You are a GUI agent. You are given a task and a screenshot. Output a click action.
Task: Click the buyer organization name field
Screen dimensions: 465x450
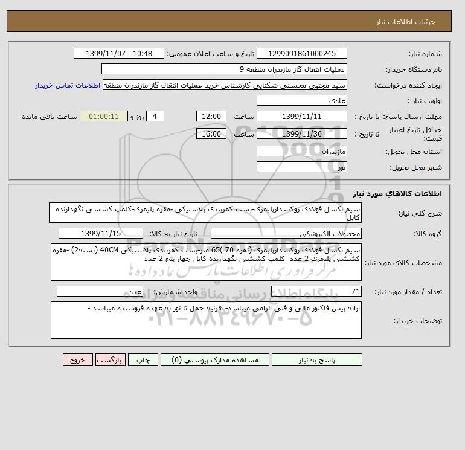[x=224, y=69]
